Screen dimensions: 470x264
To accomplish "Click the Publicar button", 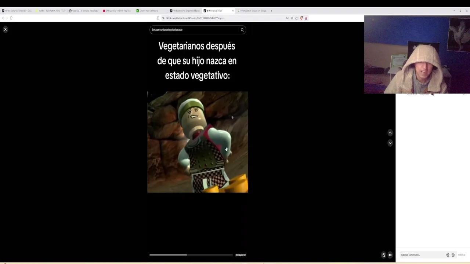I will [x=462, y=255].
